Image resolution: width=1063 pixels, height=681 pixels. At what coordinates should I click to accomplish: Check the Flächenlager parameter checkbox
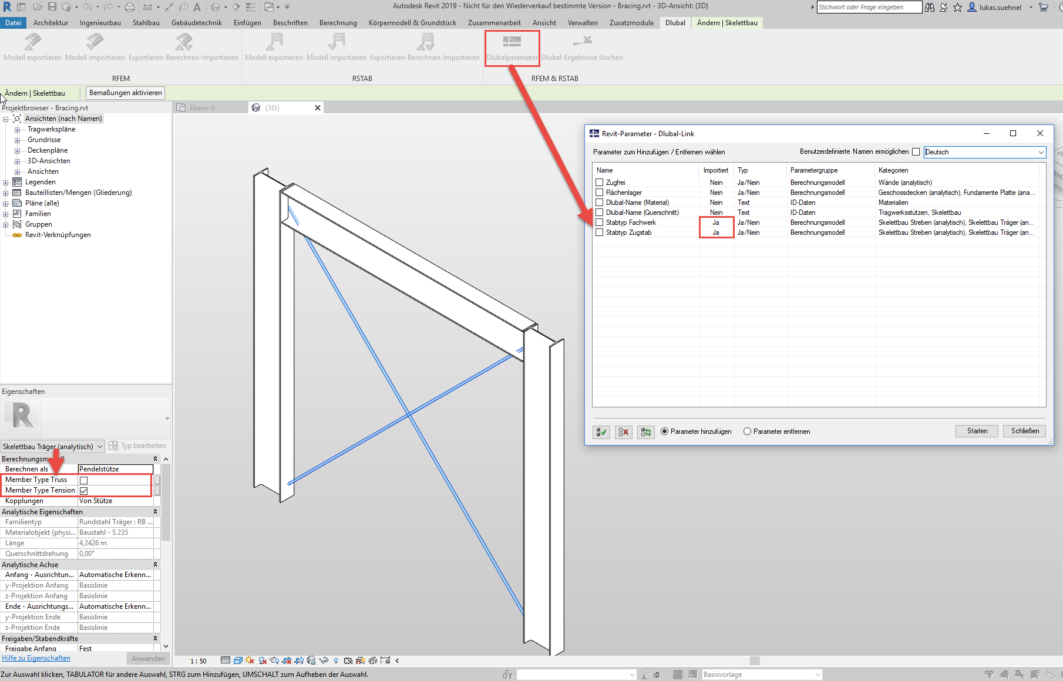(600, 193)
